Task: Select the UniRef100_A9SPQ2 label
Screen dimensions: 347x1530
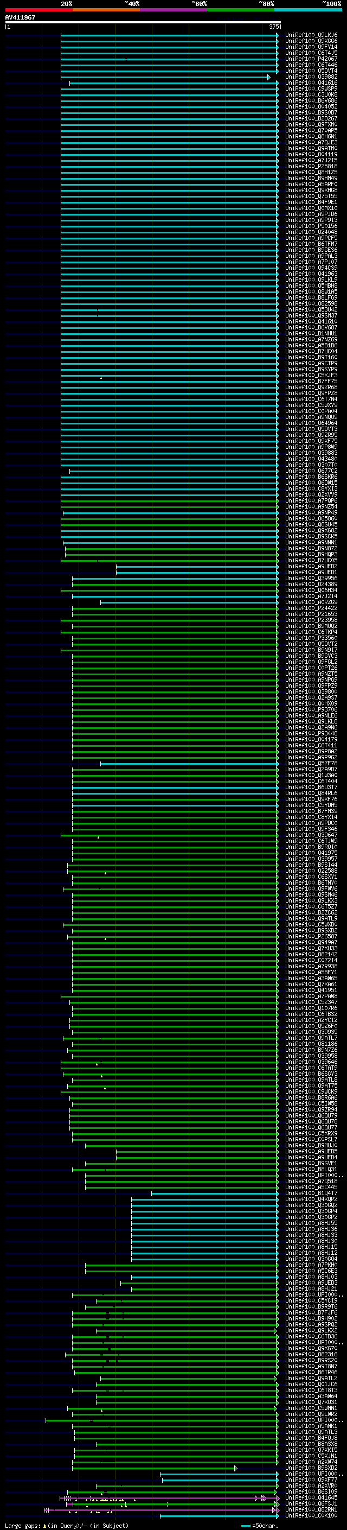Action: point(311,1324)
